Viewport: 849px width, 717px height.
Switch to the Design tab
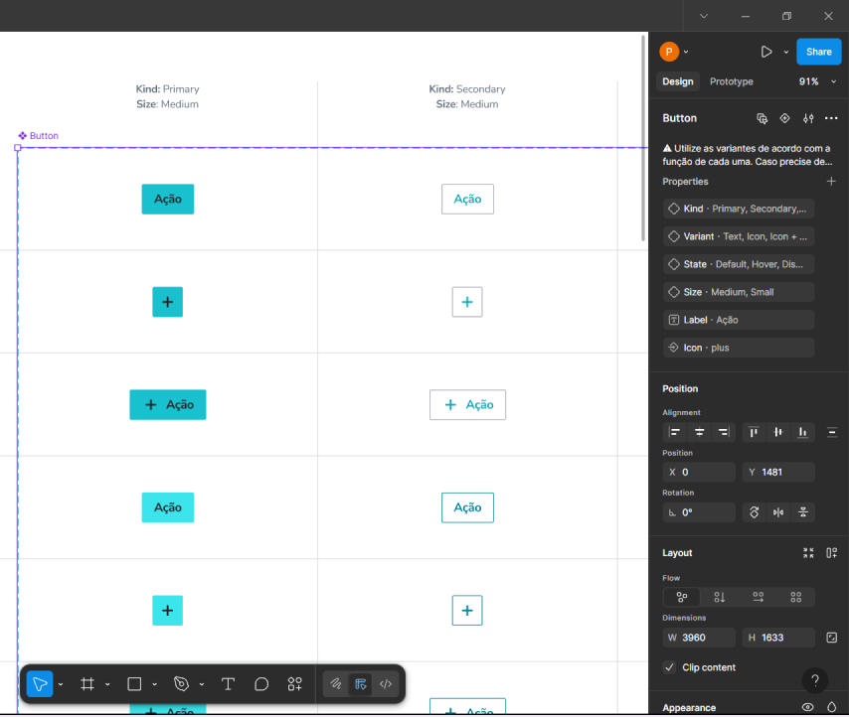(678, 81)
